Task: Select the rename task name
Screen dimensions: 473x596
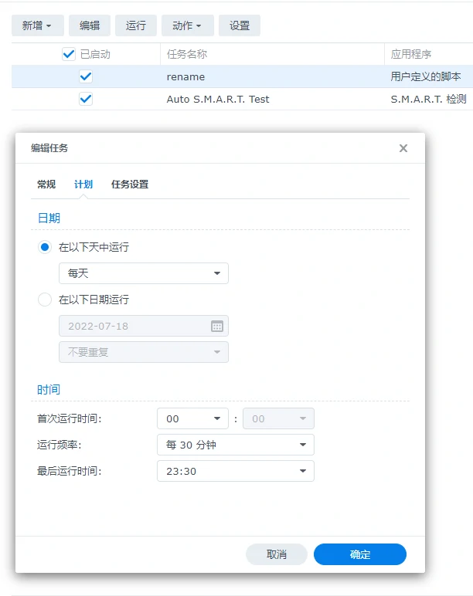Action: pyautogui.click(x=185, y=76)
